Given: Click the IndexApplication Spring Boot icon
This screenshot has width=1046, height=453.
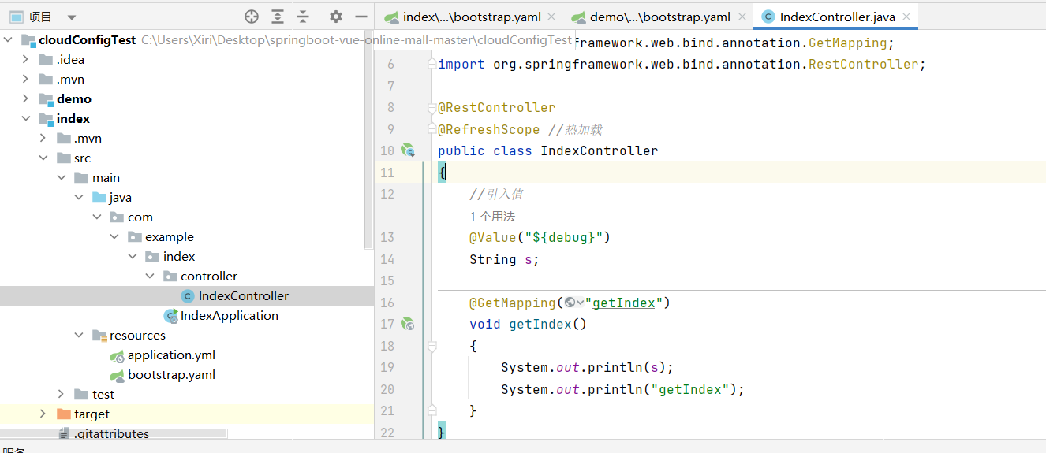Looking at the screenshot, I should tap(170, 316).
